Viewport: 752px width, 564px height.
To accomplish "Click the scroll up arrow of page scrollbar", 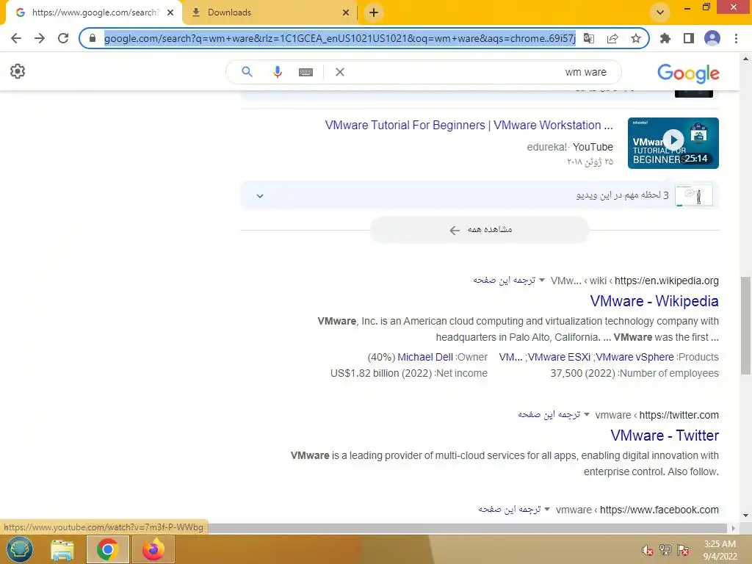I will [x=746, y=59].
